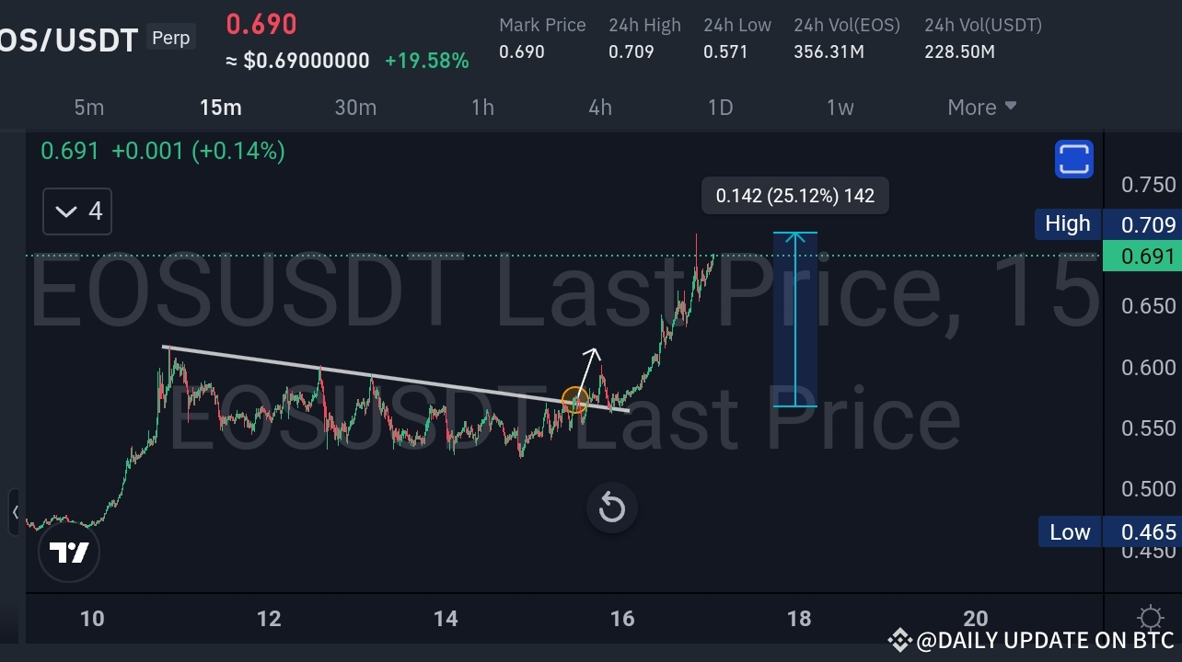1182x662 pixels.
Task: Toggle the Low marker at 0.465
Action: (1070, 531)
